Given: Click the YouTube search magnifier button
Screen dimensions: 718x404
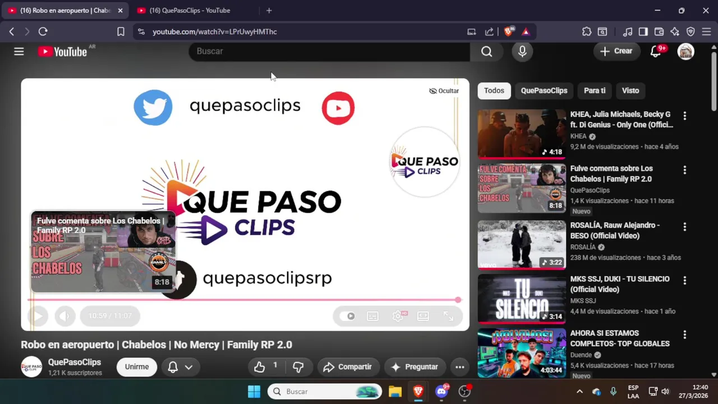Looking at the screenshot, I should 486,52.
